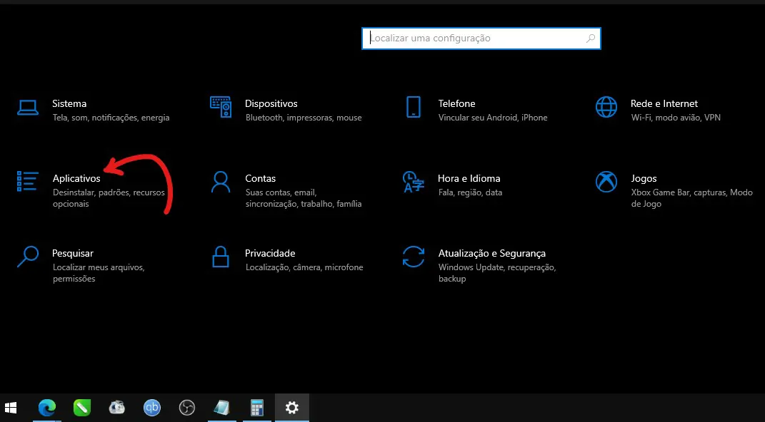This screenshot has width=765, height=422.
Task: Click the padlock icon for Privacidade
Action: tap(221, 257)
